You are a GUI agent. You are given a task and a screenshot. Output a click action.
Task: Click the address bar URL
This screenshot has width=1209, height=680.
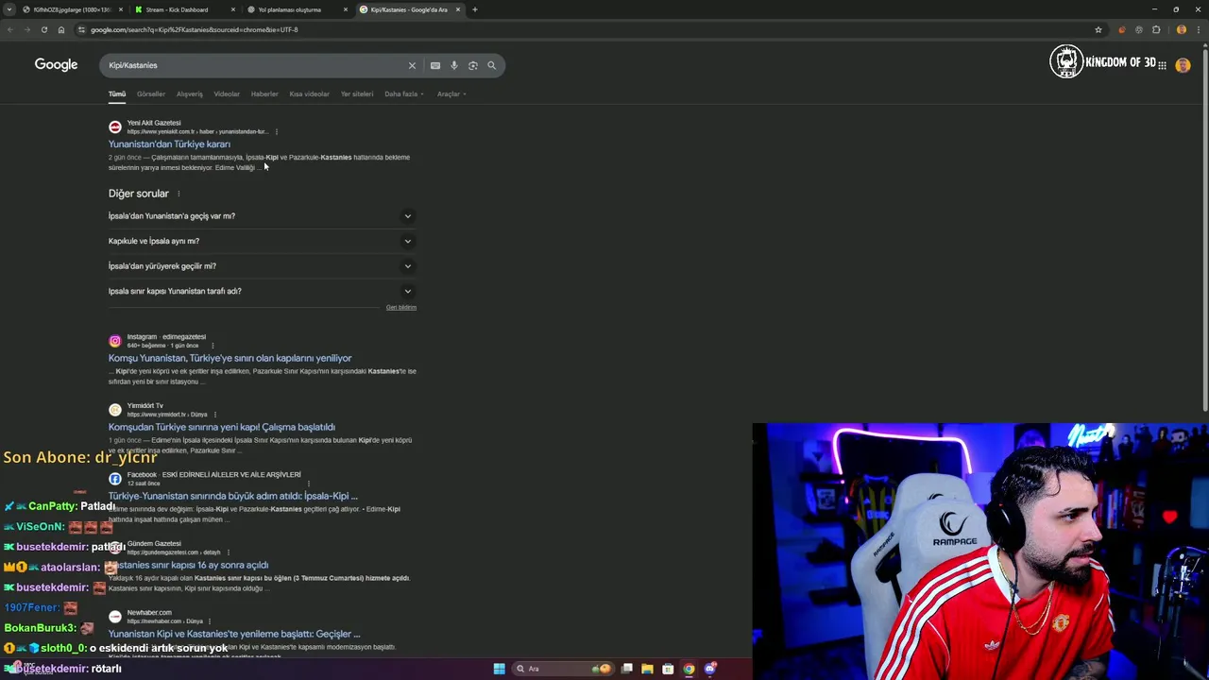pyautogui.click(x=194, y=29)
